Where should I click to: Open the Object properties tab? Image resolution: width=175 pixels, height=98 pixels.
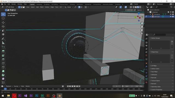[147, 63]
